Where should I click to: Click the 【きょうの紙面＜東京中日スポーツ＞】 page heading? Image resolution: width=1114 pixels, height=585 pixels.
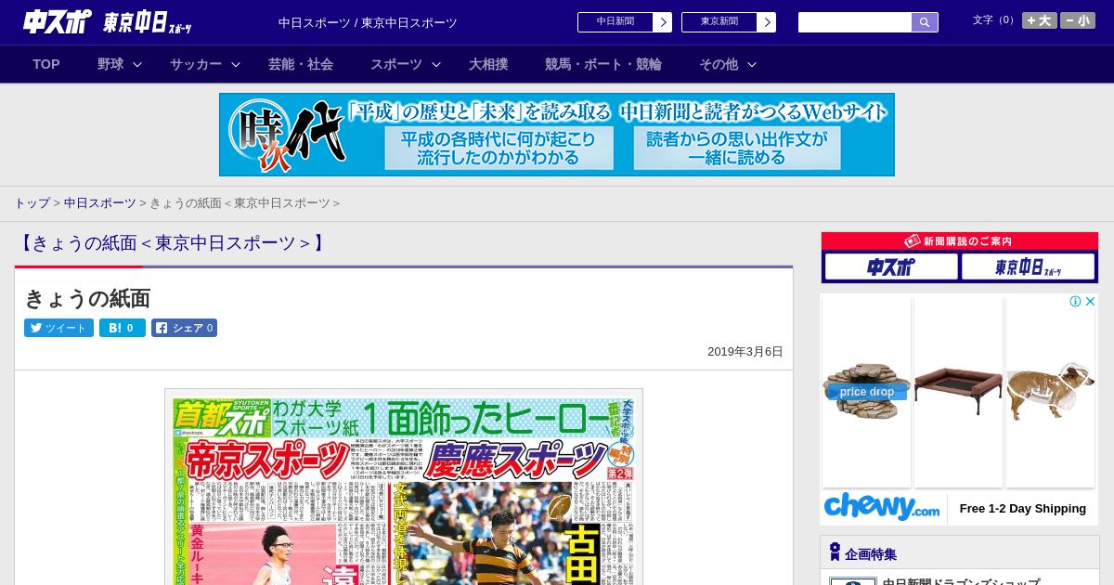(173, 243)
